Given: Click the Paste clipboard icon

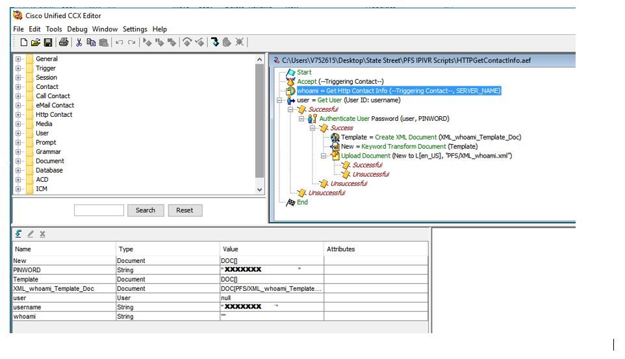Looking at the screenshot, I should pyautogui.click(x=104, y=42).
